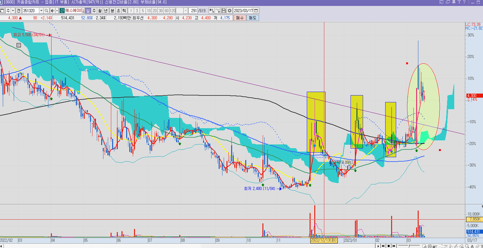Select the yearly 년 period button
Image resolution: width=483 pixels, height=248 pixels.
click(x=106, y=11)
